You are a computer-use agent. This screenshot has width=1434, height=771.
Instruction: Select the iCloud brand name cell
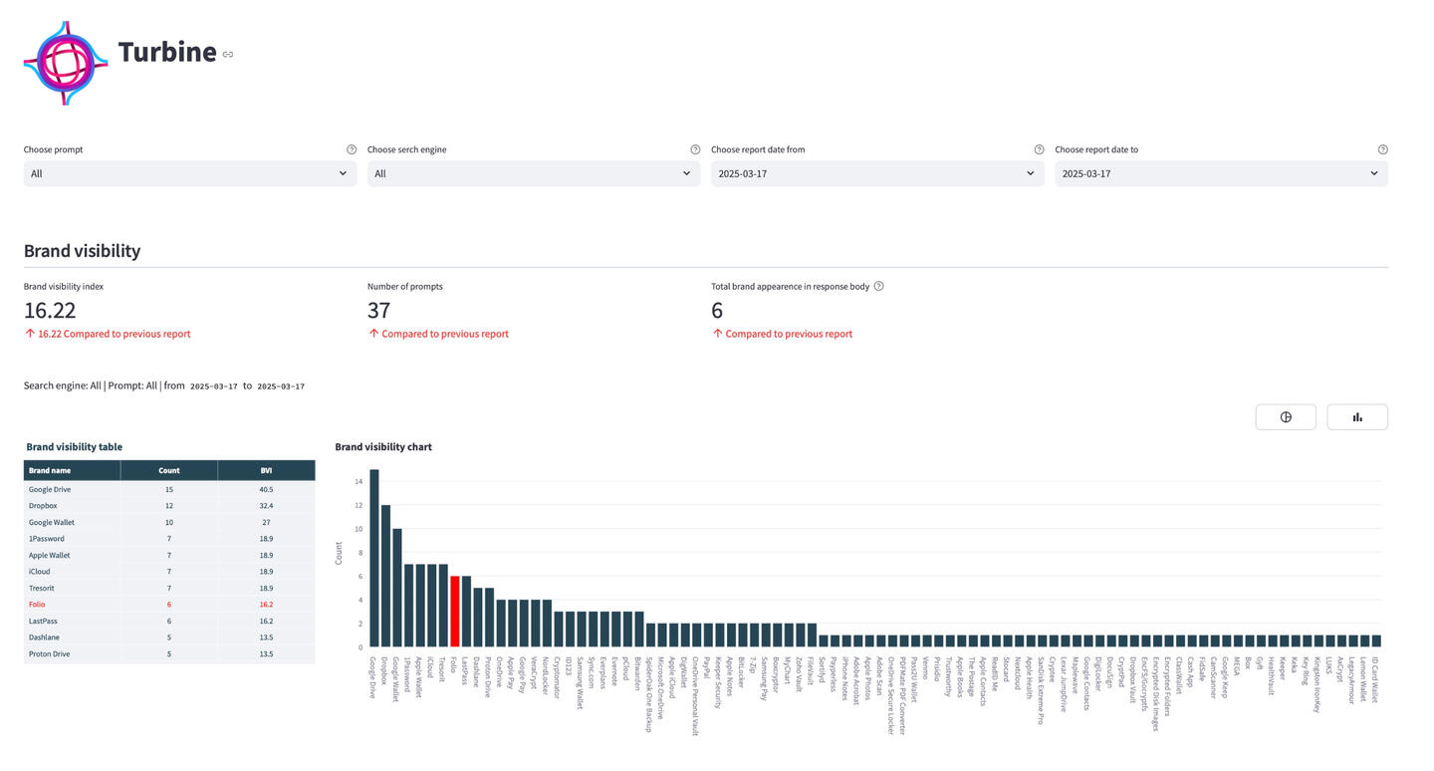tap(72, 572)
